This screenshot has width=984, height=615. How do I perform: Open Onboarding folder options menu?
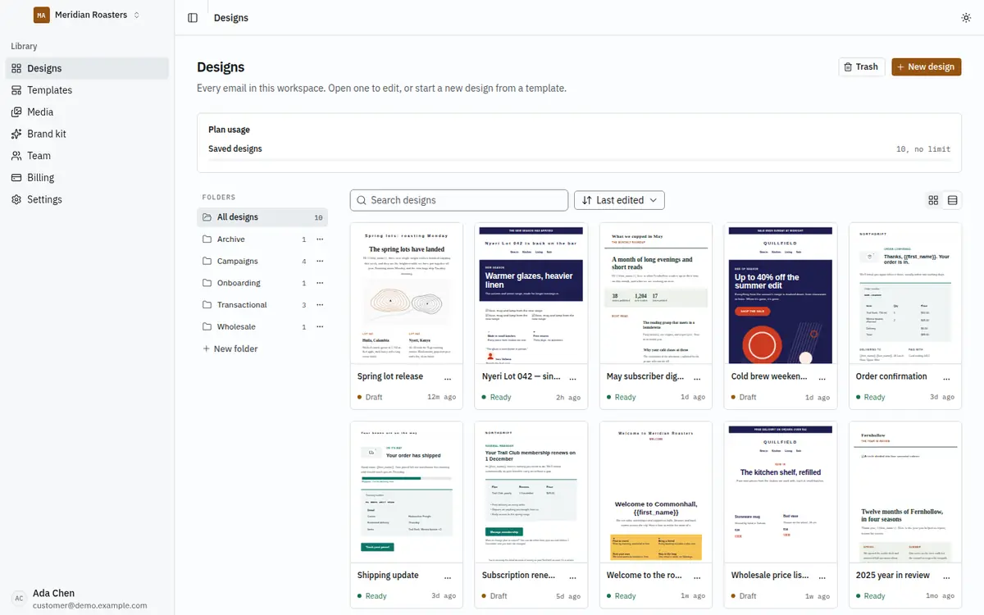coord(320,283)
